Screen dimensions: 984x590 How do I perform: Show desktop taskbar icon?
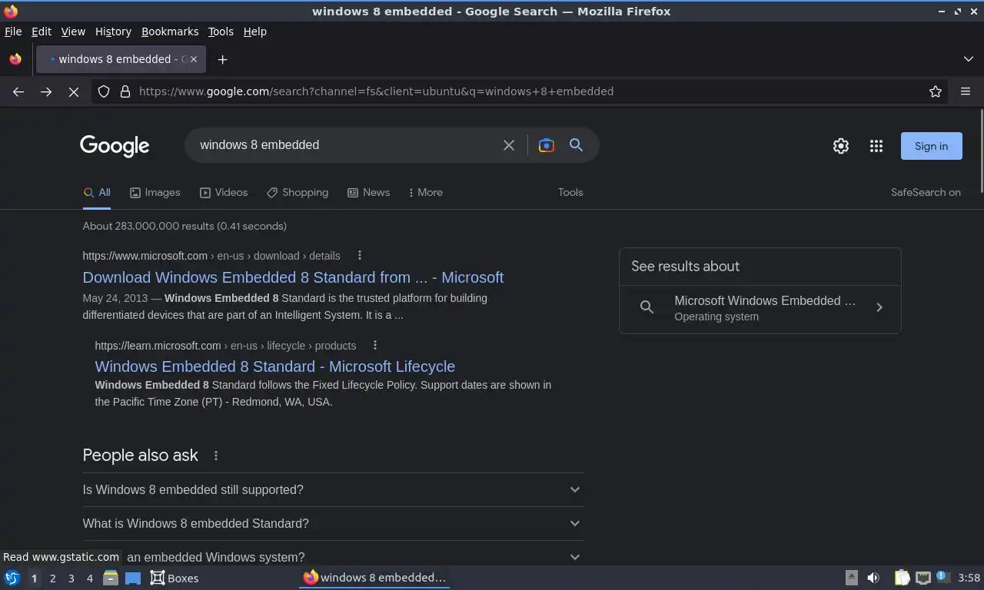pyautogui.click(x=133, y=578)
